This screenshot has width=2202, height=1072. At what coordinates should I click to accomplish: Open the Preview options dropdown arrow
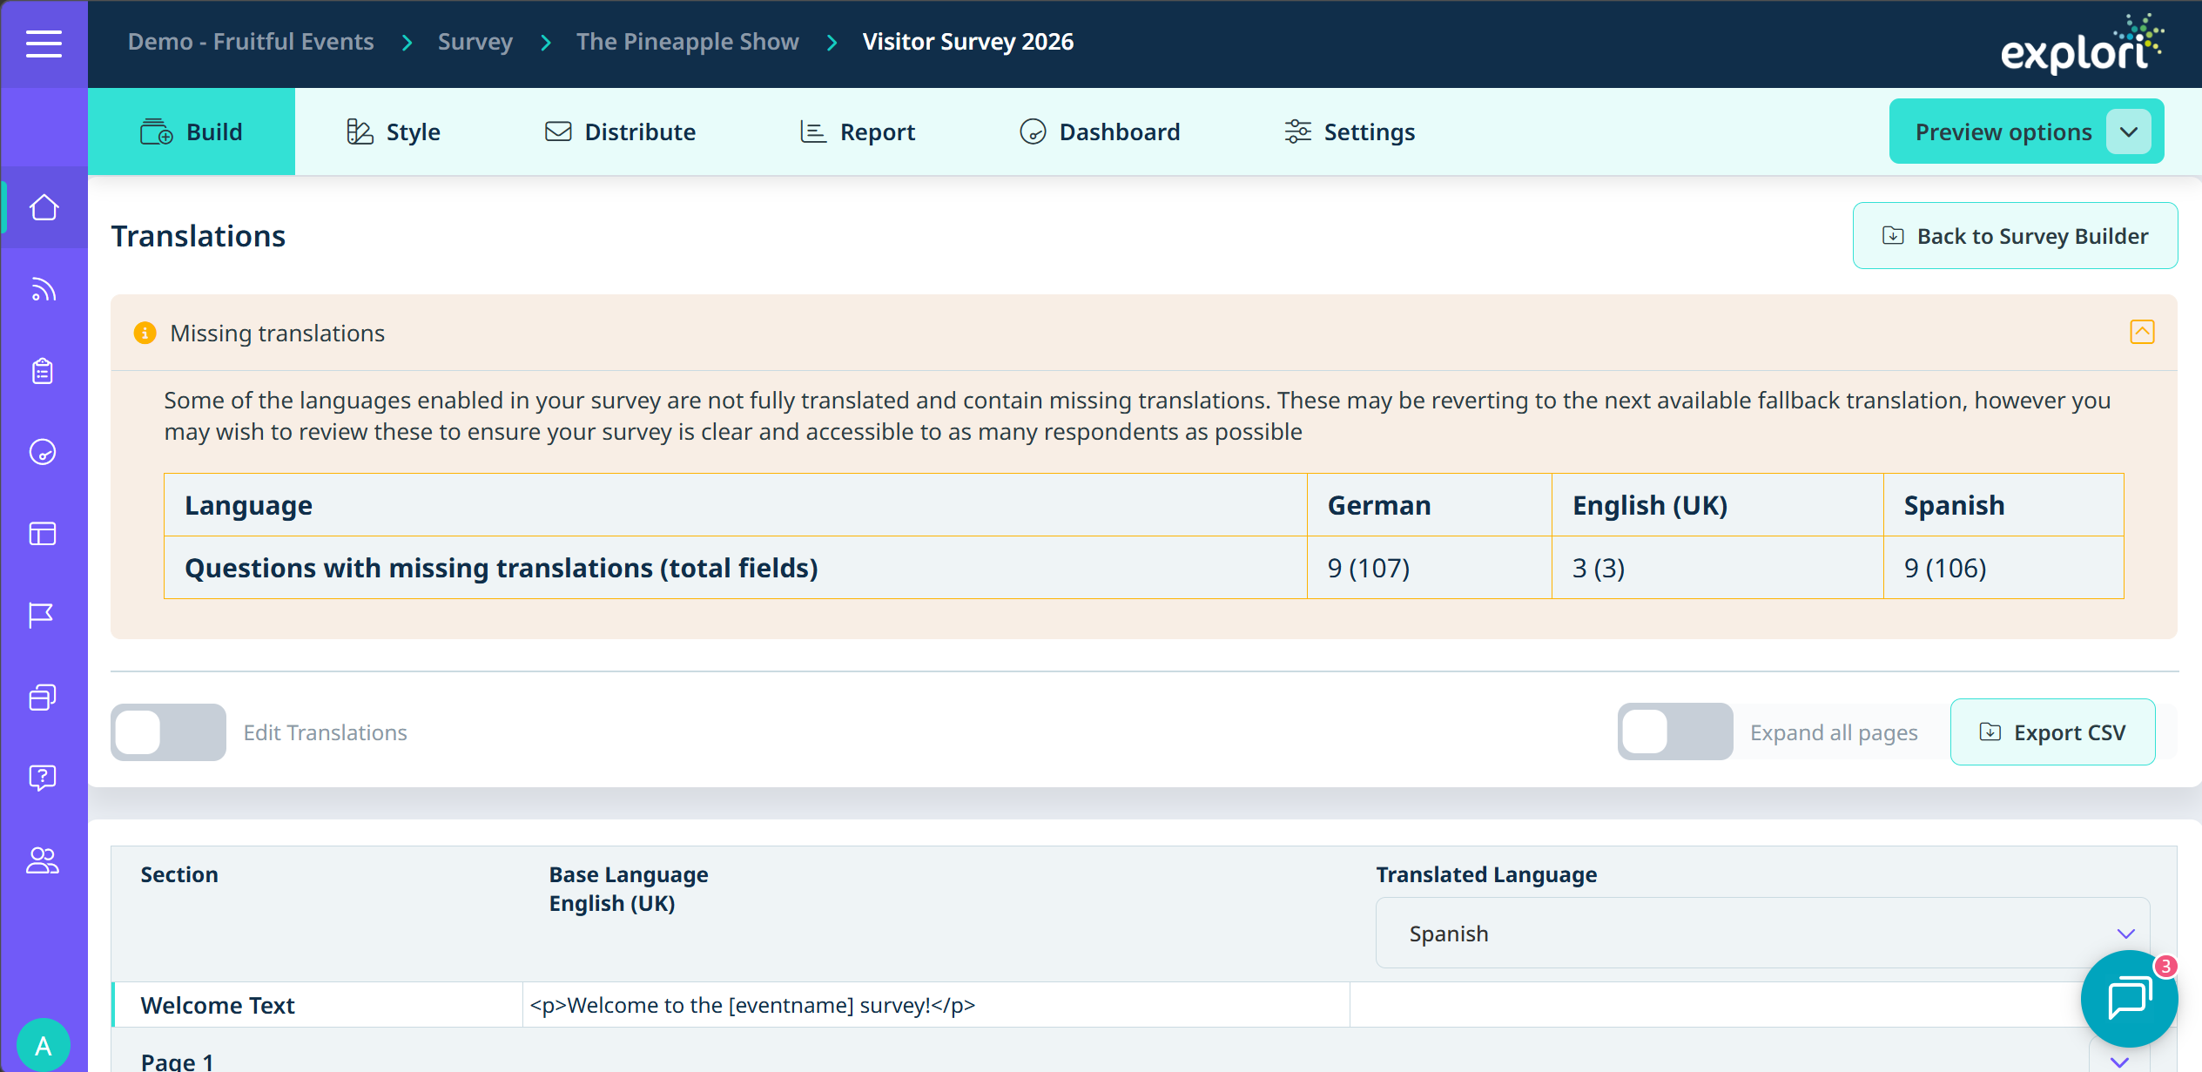point(2129,132)
